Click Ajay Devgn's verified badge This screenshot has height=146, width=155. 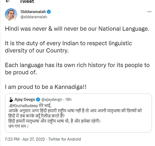[38, 99]
